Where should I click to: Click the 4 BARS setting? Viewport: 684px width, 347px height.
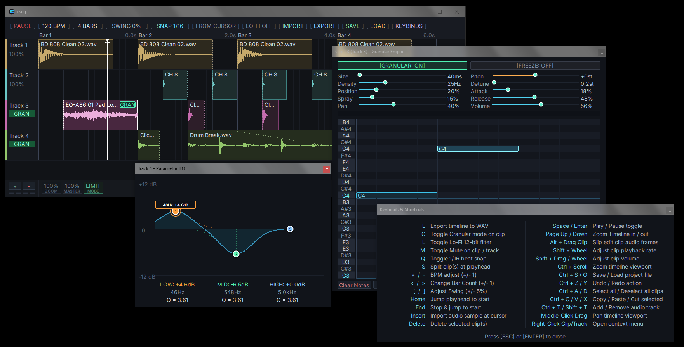[x=87, y=26]
